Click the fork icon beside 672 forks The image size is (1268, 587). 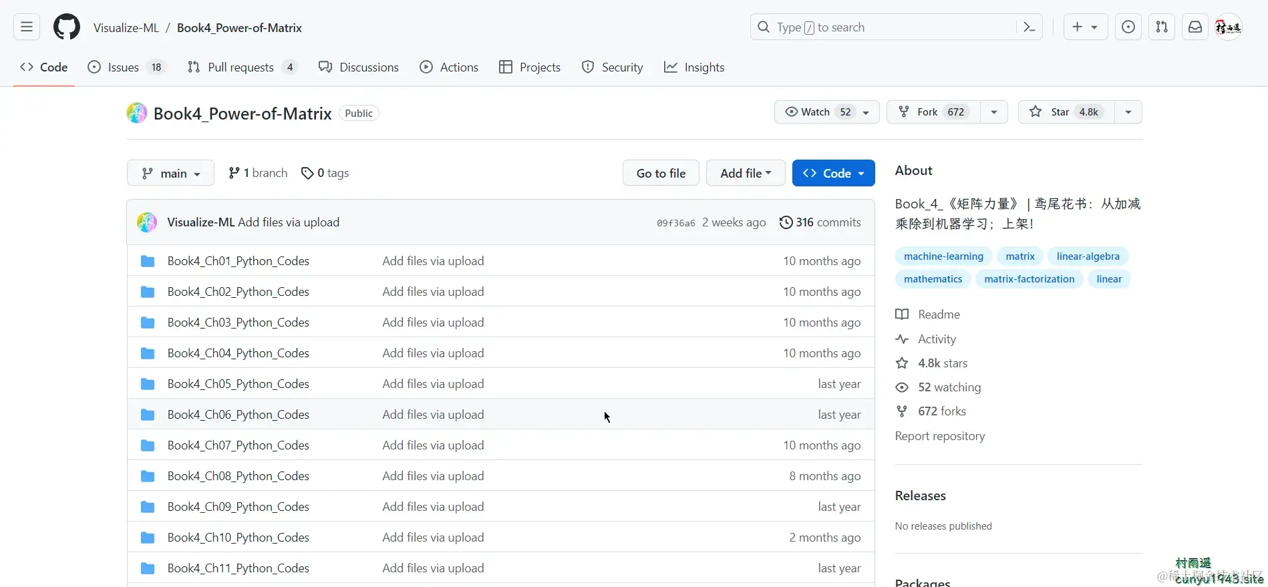tap(902, 411)
